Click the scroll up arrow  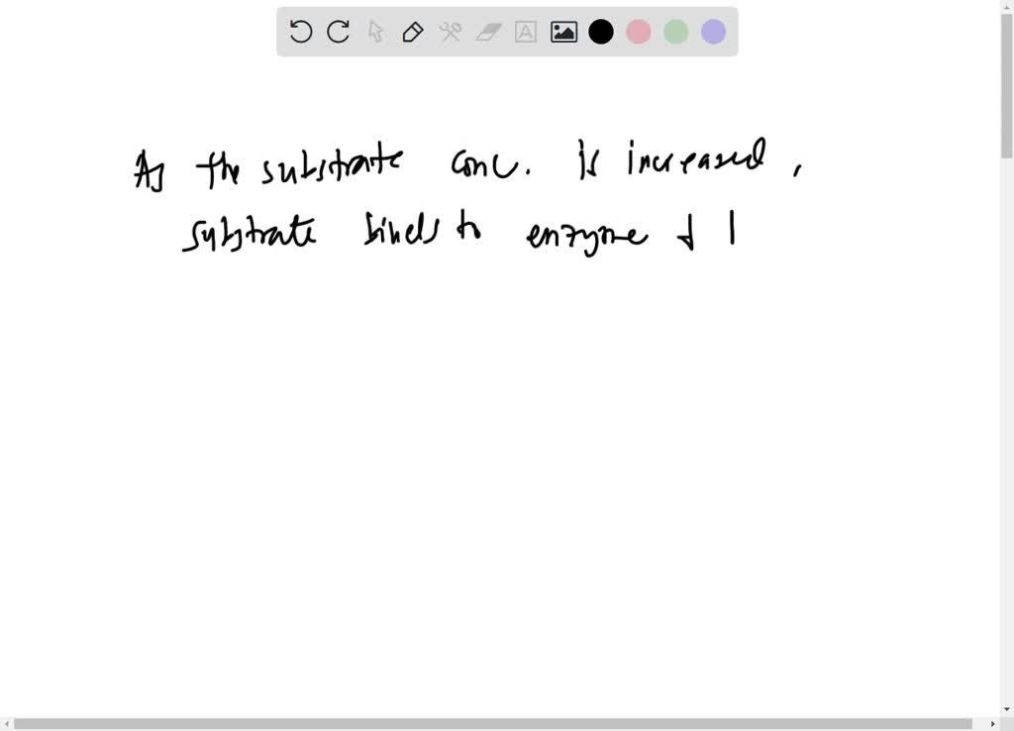coord(1007,5)
